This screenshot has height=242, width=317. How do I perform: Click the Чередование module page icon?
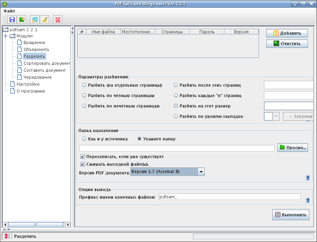[x=20, y=77]
